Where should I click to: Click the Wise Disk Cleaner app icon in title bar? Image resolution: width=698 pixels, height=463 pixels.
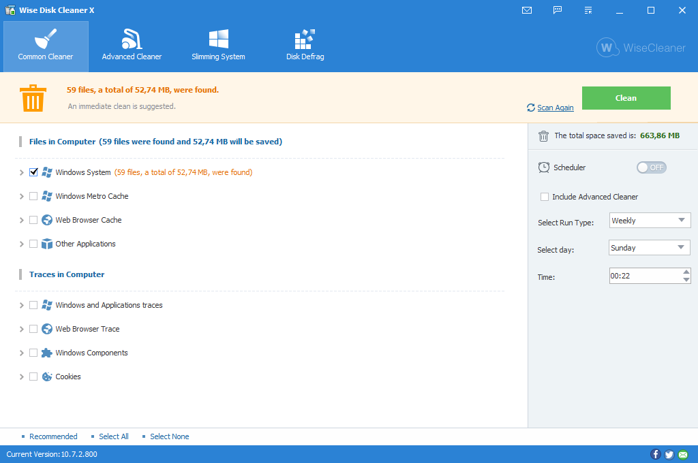point(10,10)
